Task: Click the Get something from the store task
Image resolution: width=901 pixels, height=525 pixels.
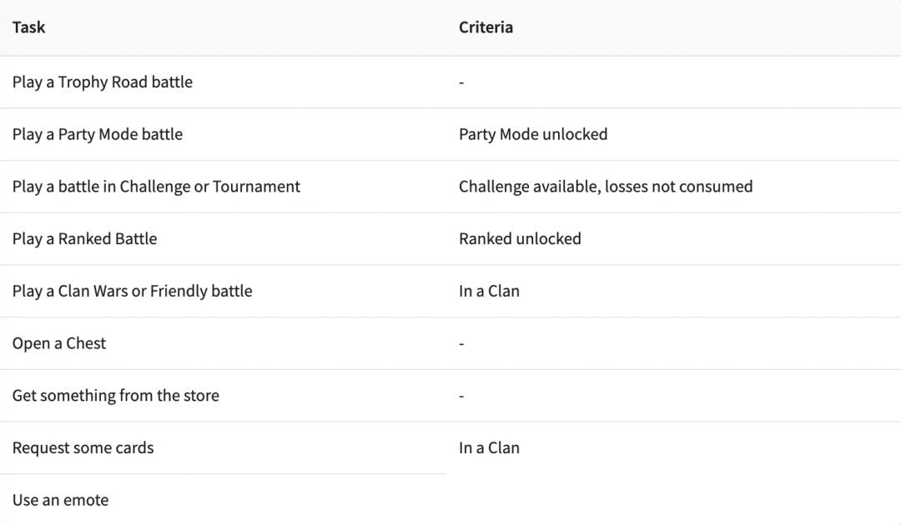Action: (116, 396)
